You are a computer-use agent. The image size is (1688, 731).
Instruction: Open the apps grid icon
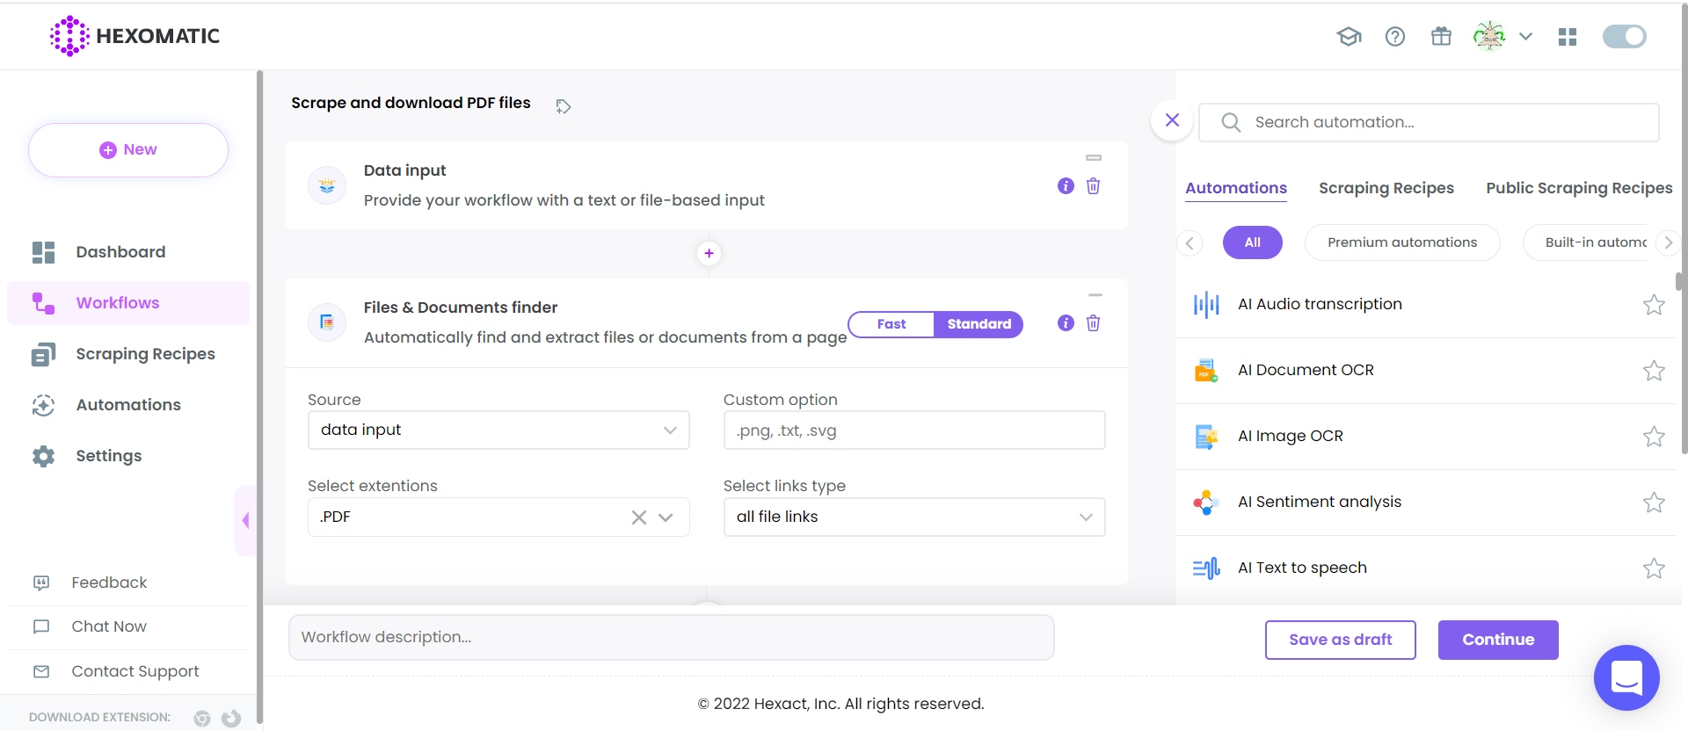(1568, 36)
